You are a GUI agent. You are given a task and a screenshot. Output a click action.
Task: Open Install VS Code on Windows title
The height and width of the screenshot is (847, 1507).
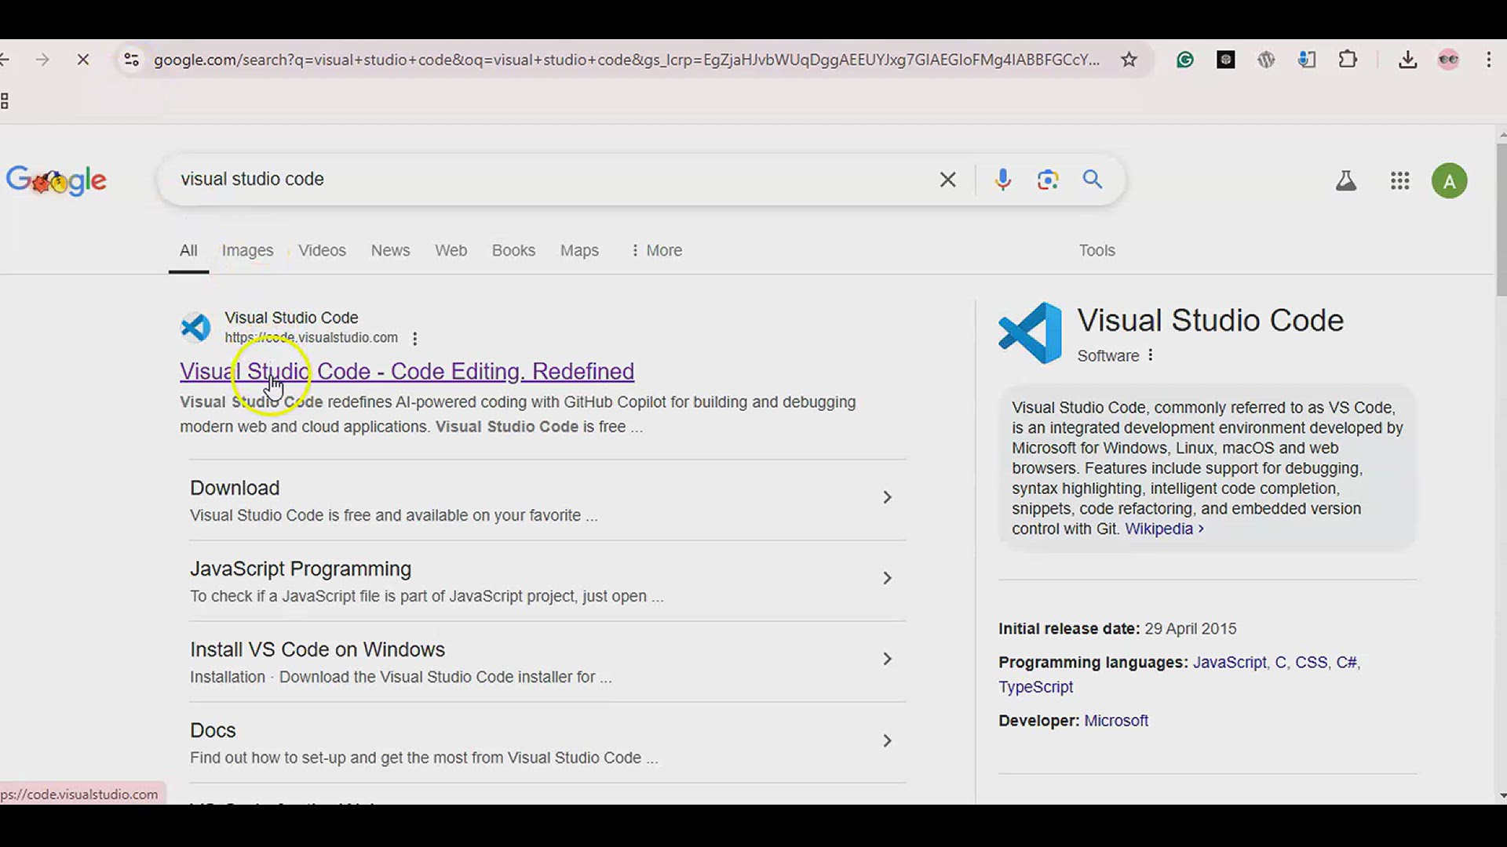click(x=317, y=649)
